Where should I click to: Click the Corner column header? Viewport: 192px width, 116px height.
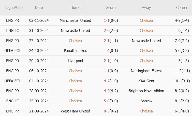coord(182,8)
